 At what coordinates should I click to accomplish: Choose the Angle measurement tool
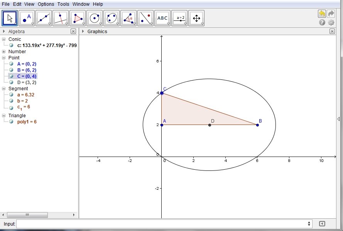coord(128,18)
